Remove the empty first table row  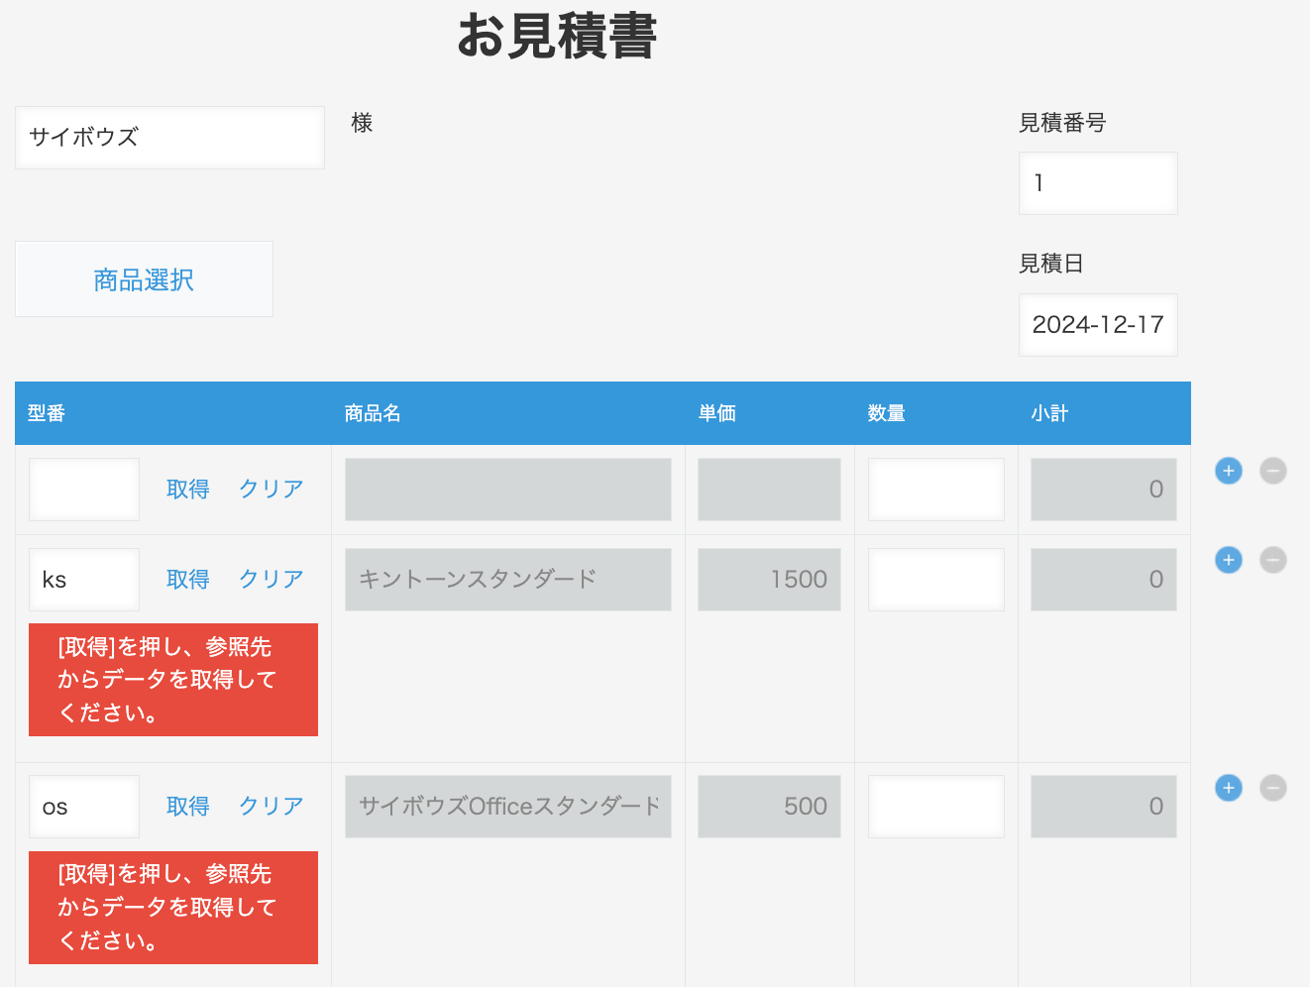(x=1273, y=471)
